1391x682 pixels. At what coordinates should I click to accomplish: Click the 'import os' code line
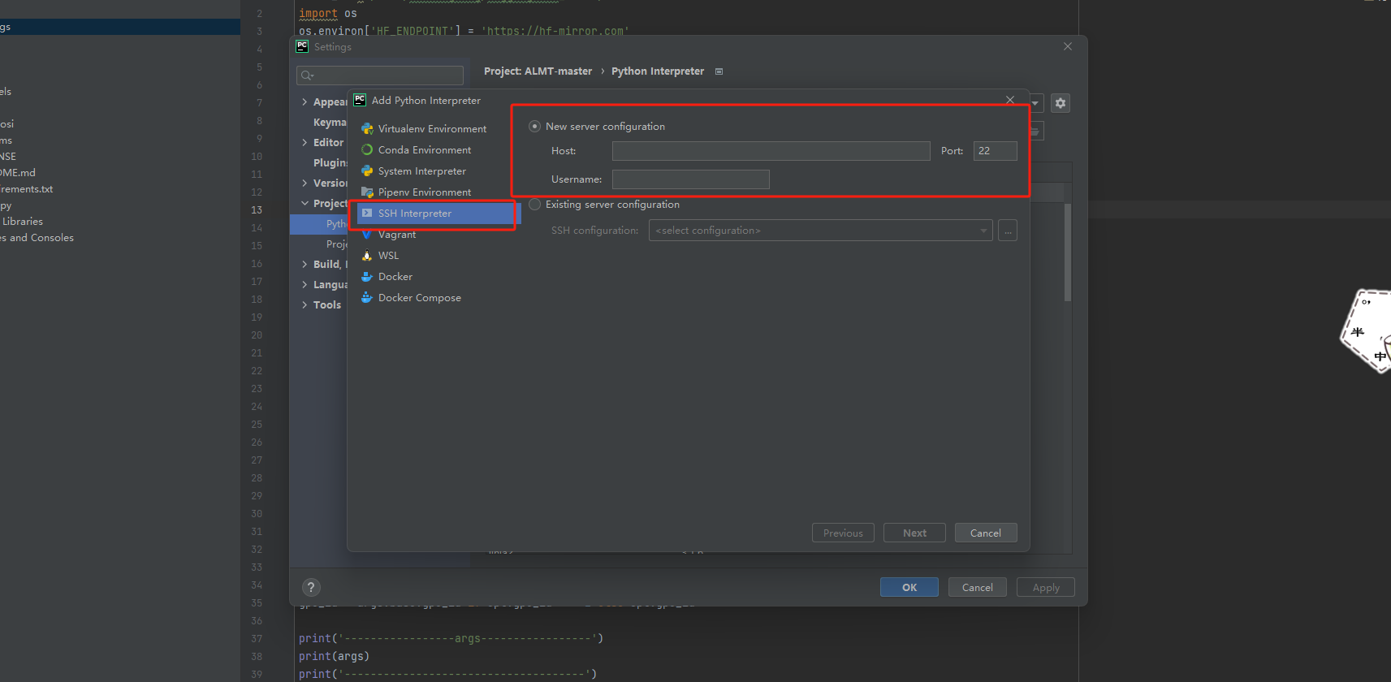(328, 14)
